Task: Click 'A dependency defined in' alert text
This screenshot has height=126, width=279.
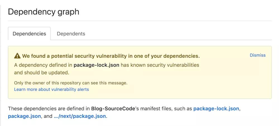Action: click(x=43, y=65)
